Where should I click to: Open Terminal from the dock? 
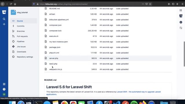coord(38,103)
